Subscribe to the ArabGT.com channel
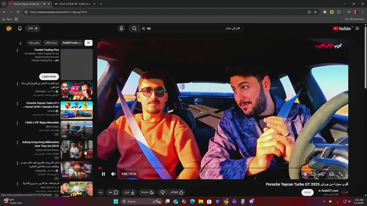 tap(308, 192)
